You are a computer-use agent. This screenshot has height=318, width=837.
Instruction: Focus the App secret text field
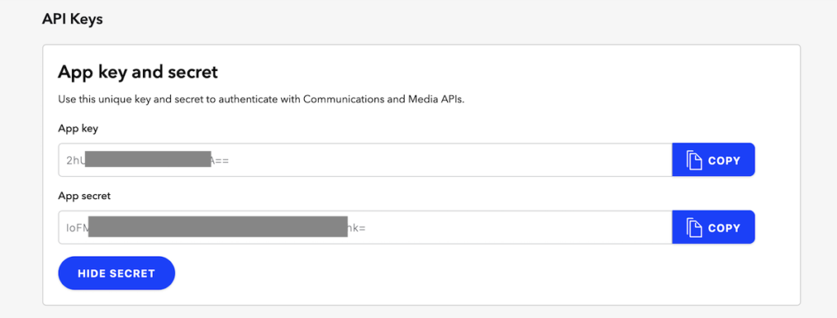tap(365, 227)
